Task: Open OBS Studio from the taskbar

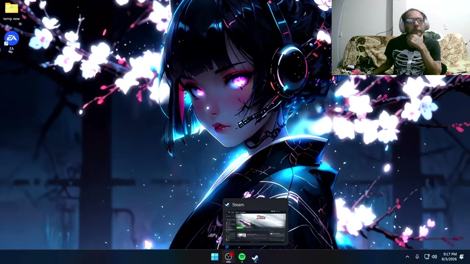Action: [x=228, y=257]
